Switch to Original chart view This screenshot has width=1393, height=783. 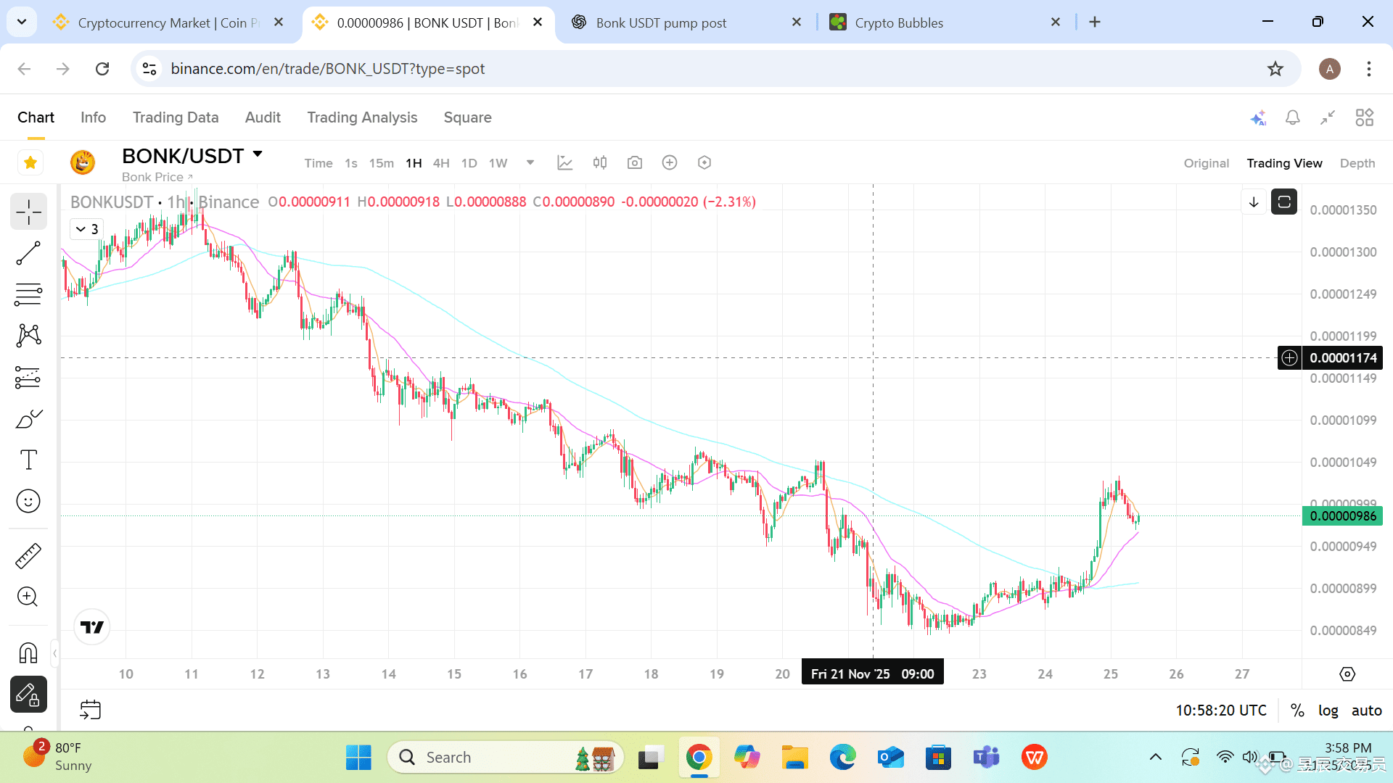click(1207, 163)
